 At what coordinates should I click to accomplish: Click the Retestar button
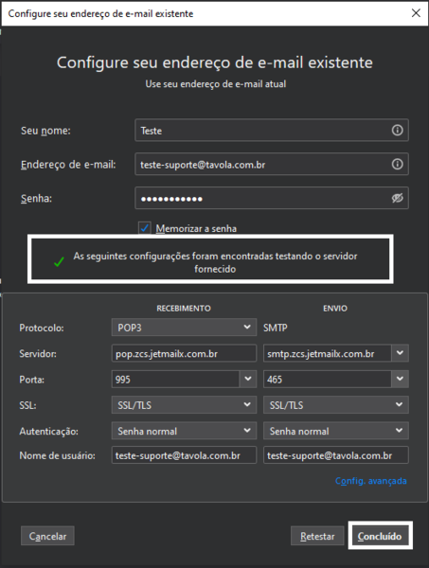[317, 536]
